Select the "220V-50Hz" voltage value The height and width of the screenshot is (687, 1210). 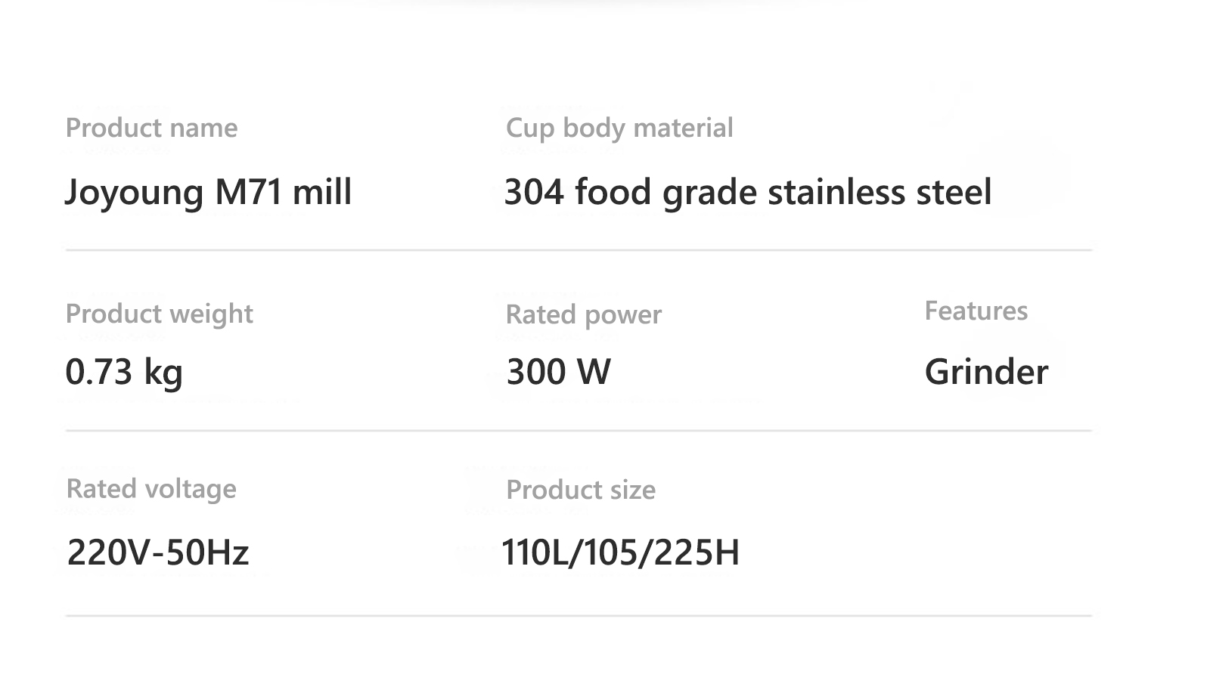click(158, 552)
